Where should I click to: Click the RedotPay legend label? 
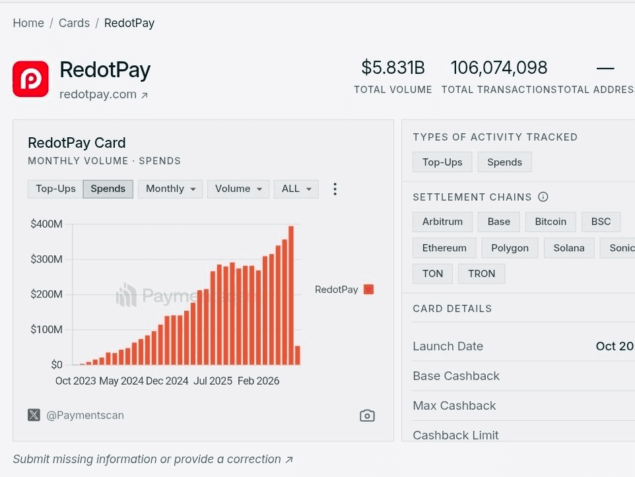pos(337,290)
